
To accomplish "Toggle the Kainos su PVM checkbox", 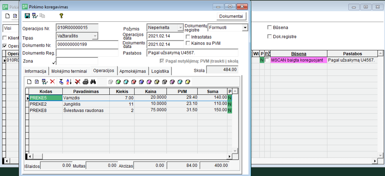I will click(x=188, y=43).
